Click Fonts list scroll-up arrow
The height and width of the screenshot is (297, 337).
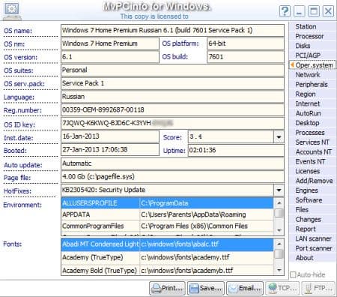coord(279,244)
